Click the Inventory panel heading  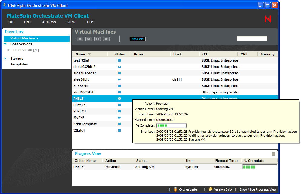[14, 32]
